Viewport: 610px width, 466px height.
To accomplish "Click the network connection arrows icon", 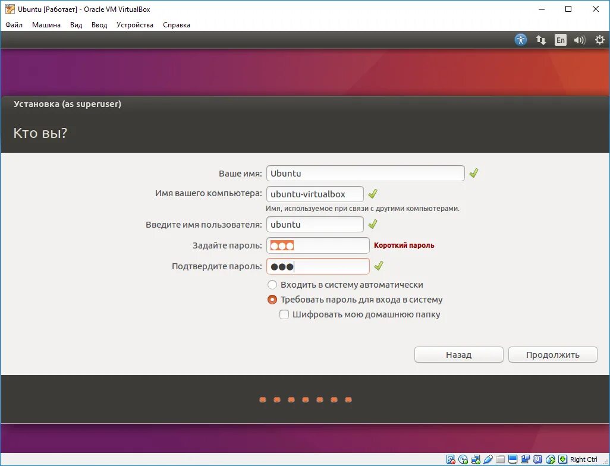I will point(541,40).
